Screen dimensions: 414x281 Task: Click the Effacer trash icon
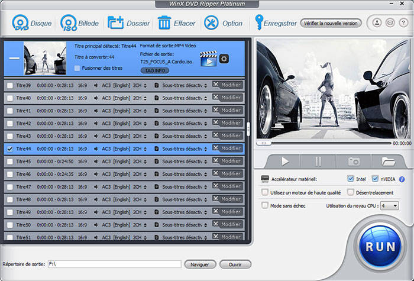[x=164, y=24]
